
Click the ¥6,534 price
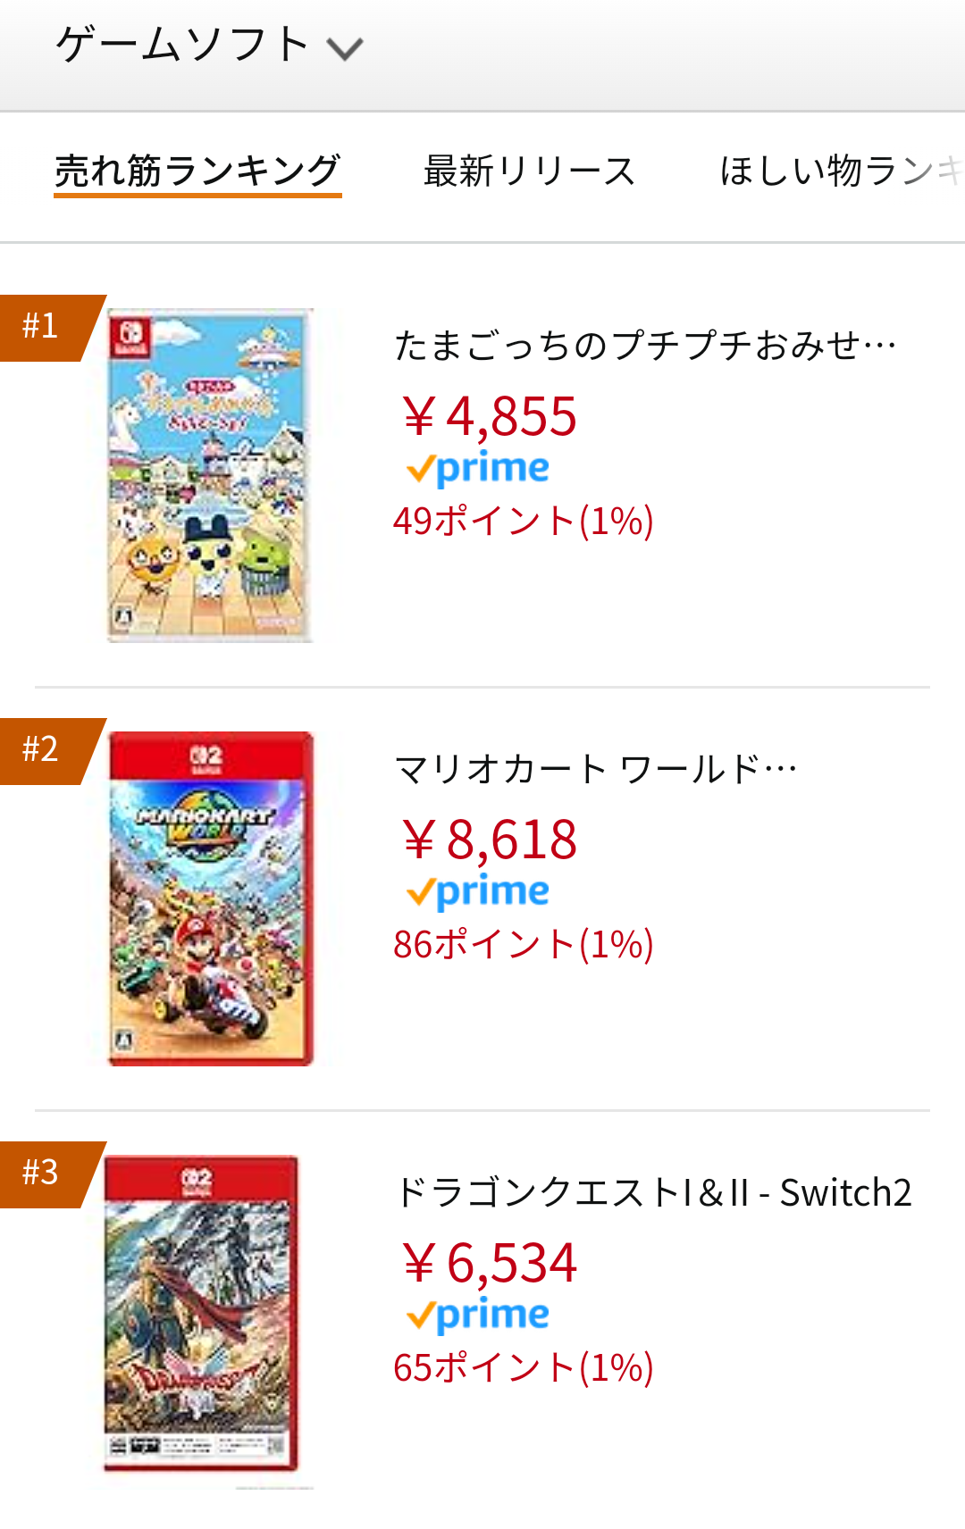(489, 1263)
